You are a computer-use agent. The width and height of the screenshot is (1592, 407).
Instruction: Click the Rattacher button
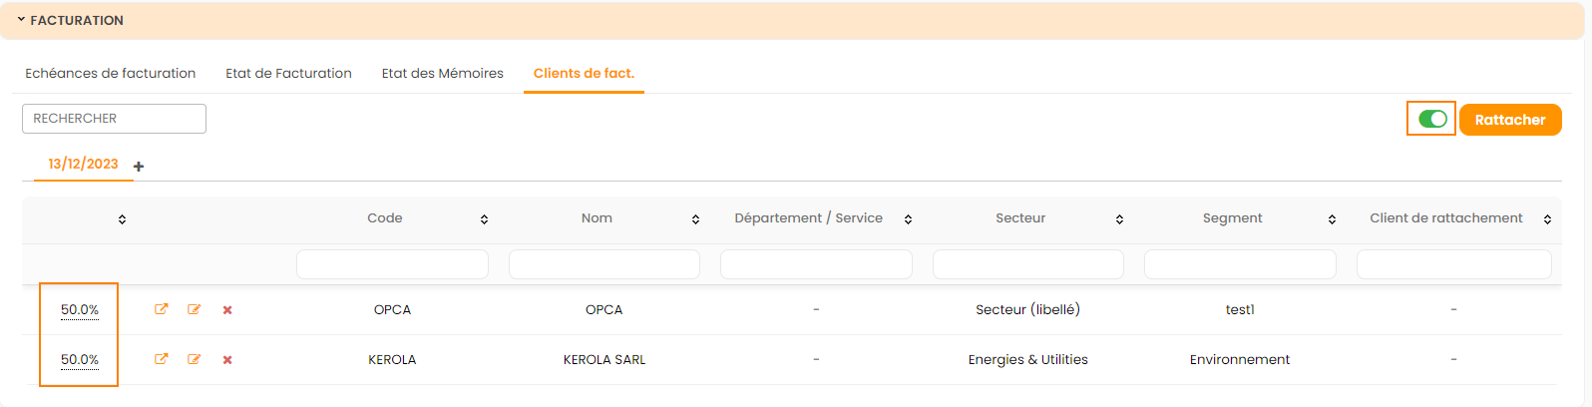coord(1509,120)
